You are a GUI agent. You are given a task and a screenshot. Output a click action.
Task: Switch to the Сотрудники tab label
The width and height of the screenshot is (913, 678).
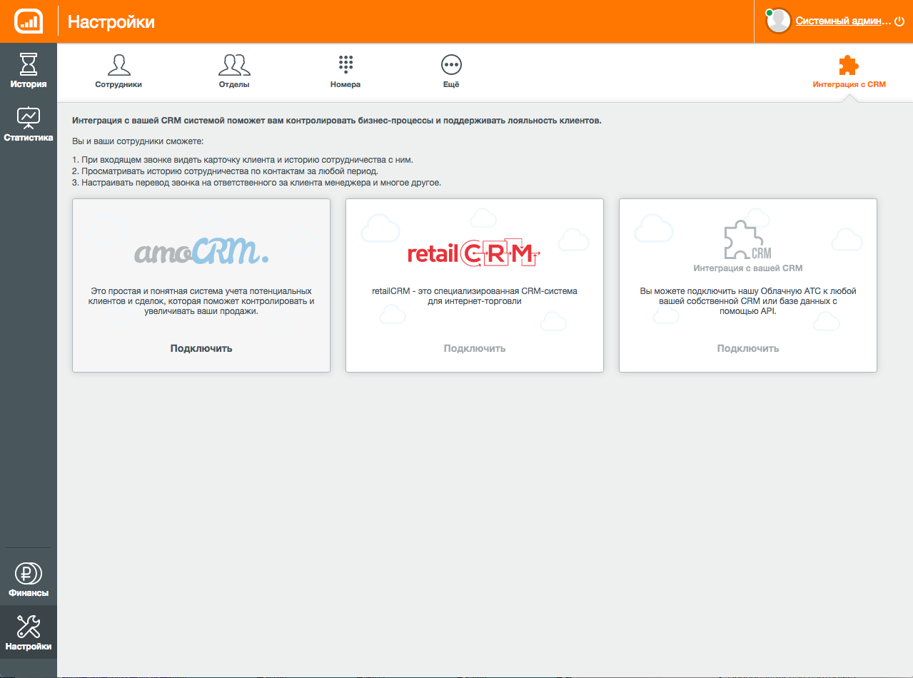118,84
